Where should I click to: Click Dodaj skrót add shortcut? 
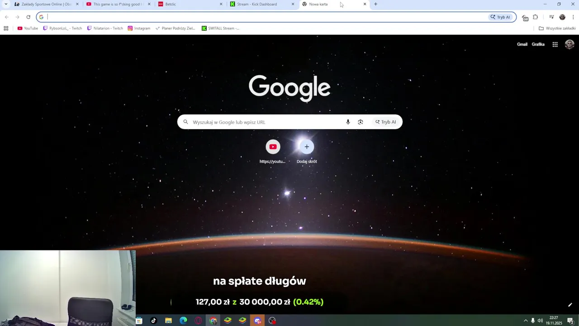(307, 152)
